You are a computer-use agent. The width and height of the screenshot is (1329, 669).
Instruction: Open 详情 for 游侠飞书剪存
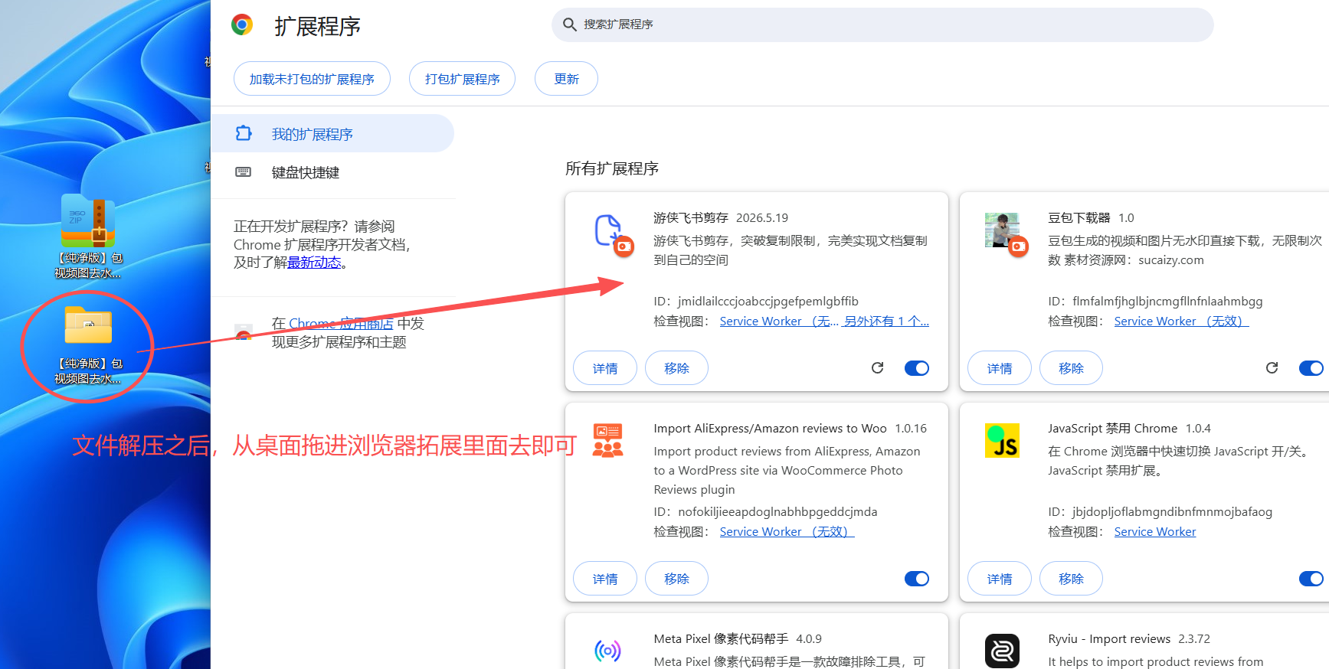pos(605,368)
